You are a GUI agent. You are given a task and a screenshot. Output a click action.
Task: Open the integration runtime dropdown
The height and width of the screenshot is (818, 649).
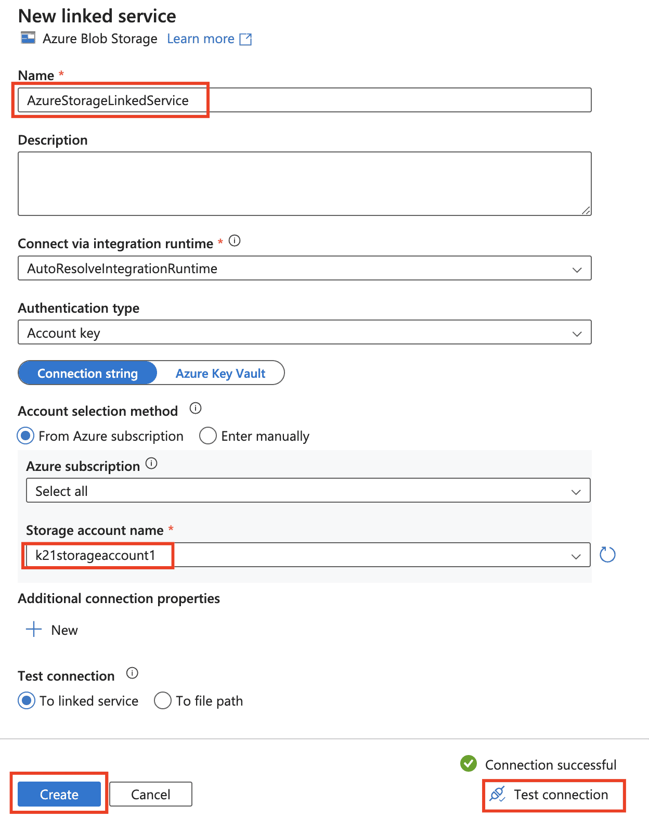[x=304, y=269]
